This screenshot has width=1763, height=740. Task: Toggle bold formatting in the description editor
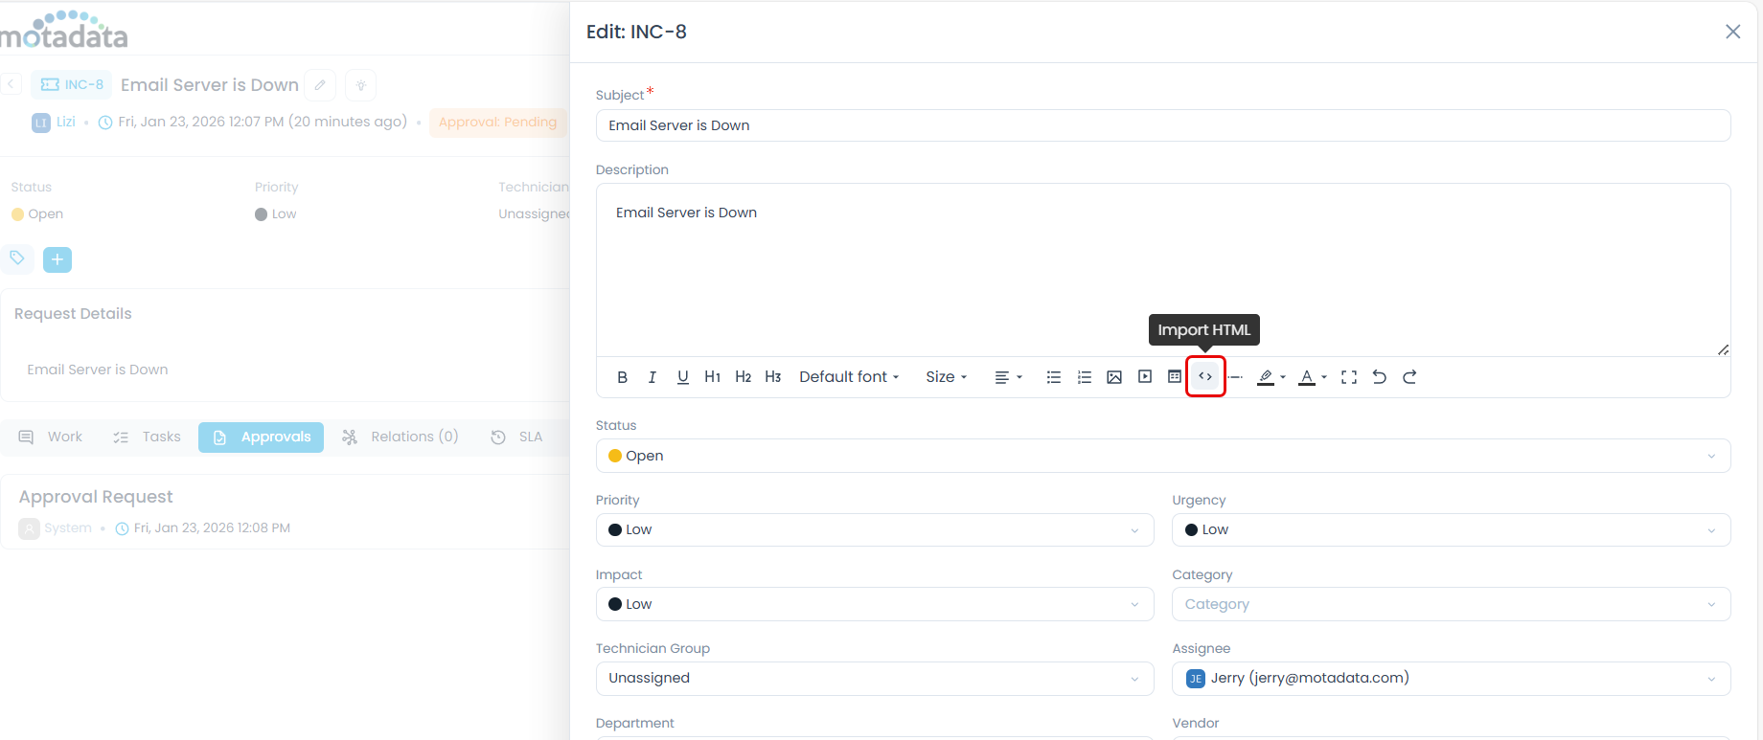[622, 377]
